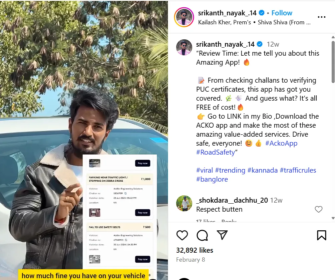View the 32,892 likes list
The width and height of the screenshot is (335, 280).
point(195,250)
